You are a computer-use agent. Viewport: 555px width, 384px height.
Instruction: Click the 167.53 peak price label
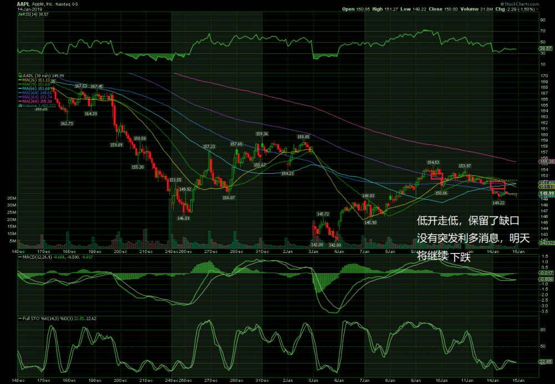(81, 86)
